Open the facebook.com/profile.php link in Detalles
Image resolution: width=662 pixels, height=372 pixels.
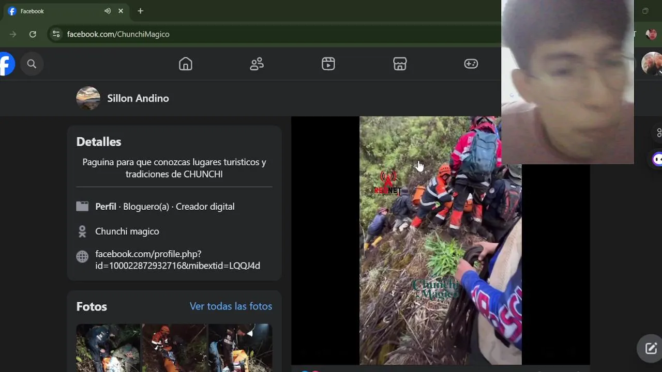[177, 260]
